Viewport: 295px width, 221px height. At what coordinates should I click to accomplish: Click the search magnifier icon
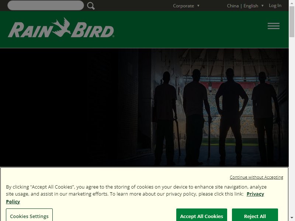click(91, 6)
